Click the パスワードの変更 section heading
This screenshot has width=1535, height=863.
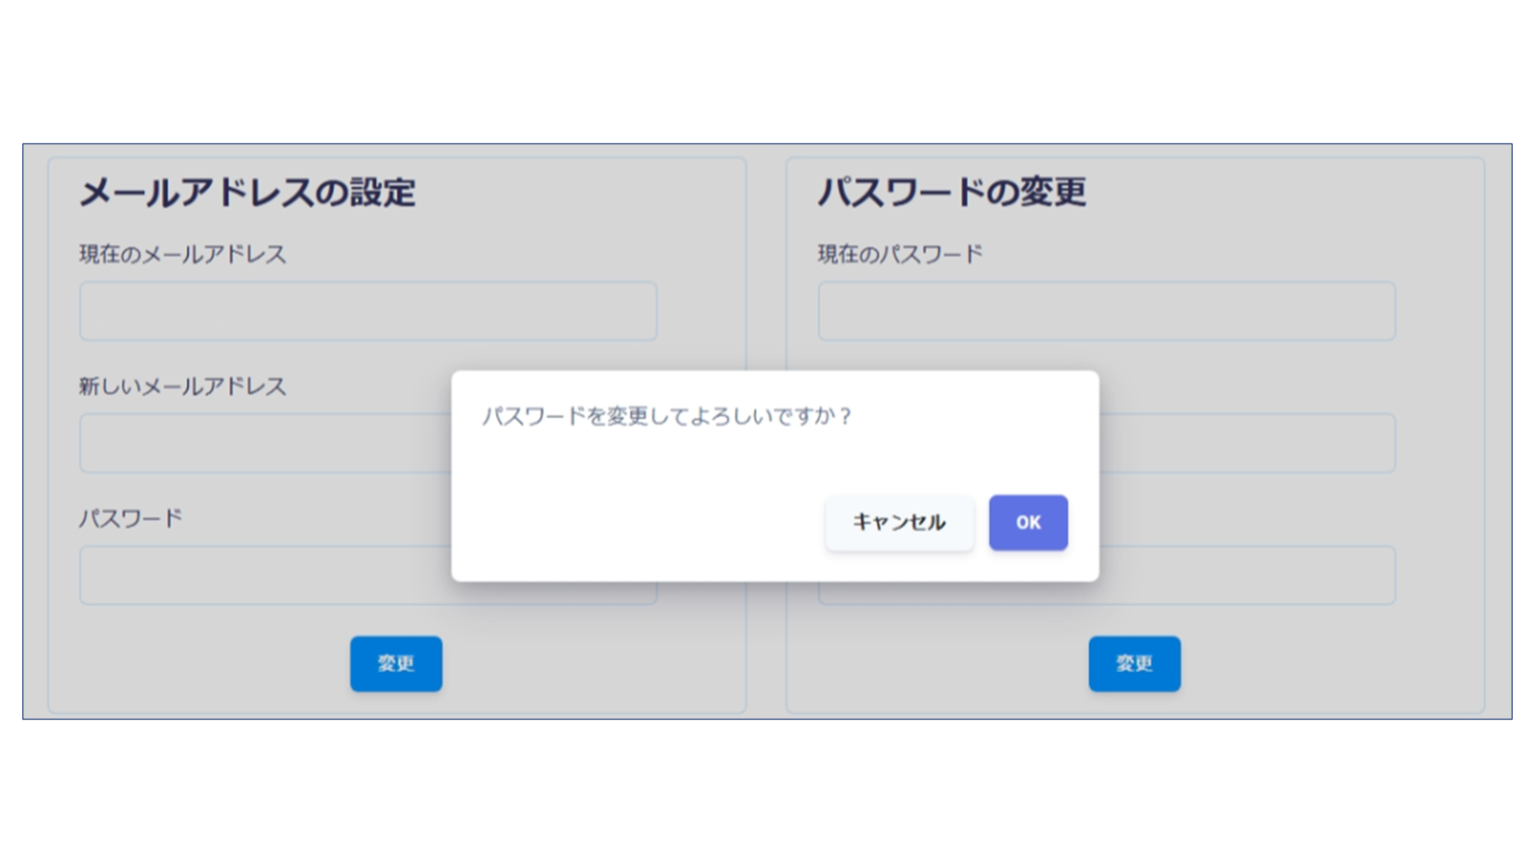953,190
